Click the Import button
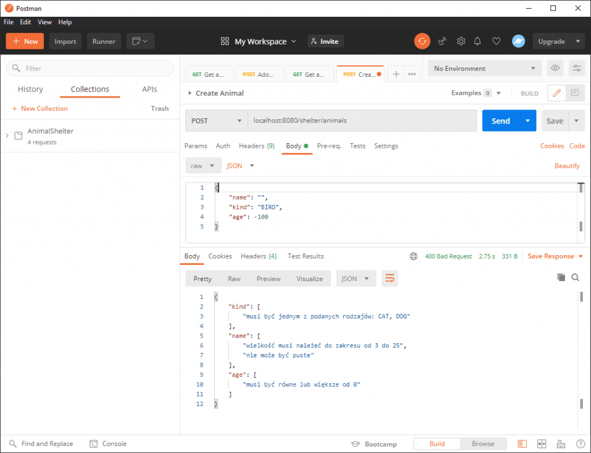The width and height of the screenshot is (591, 453). [x=65, y=42]
